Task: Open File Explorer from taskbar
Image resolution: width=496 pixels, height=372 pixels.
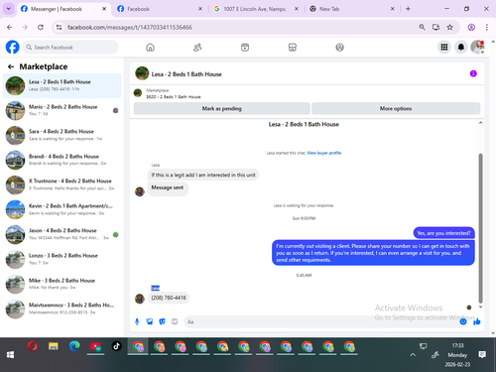Action: (54, 346)
